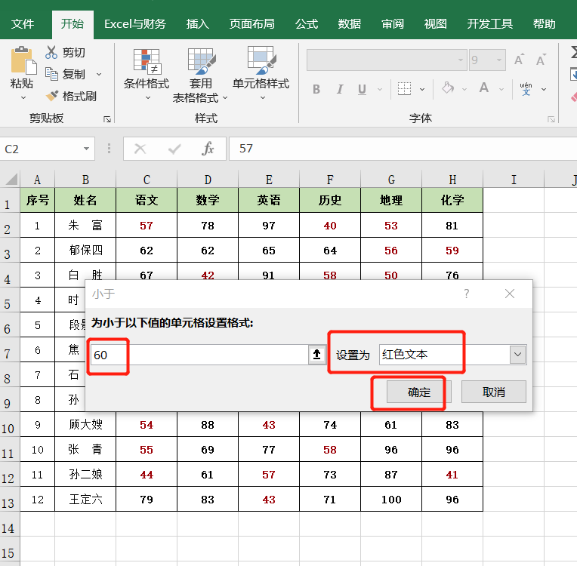Image resolution: width=577 pixels, height=566 pixels.
Task: Click the Font Color A icon
Action: pyautogui.click(x=484, y=88)
